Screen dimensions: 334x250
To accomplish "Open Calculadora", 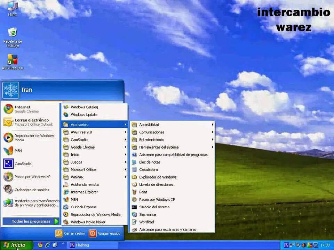I will pyautogui.click(x=172, y=169).
